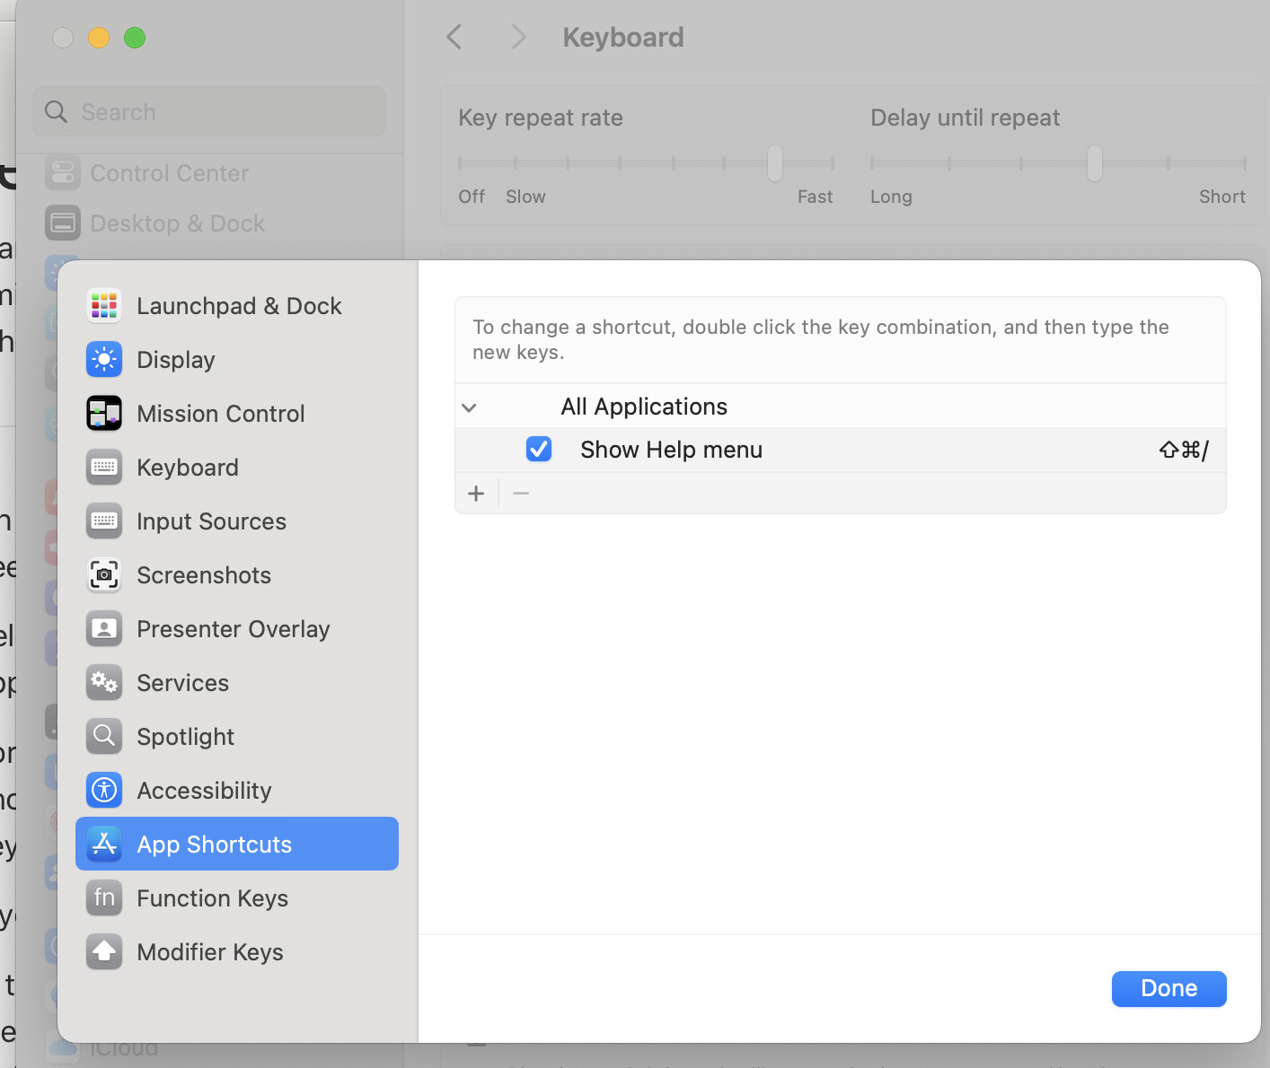Click the Services gears icon
The width and height of the screenshot is (1270, 1068).
(x=104, y=683)
